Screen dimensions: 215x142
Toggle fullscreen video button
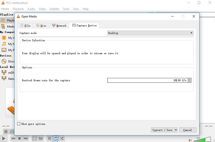pyautogui.click(x=34, y=138)
